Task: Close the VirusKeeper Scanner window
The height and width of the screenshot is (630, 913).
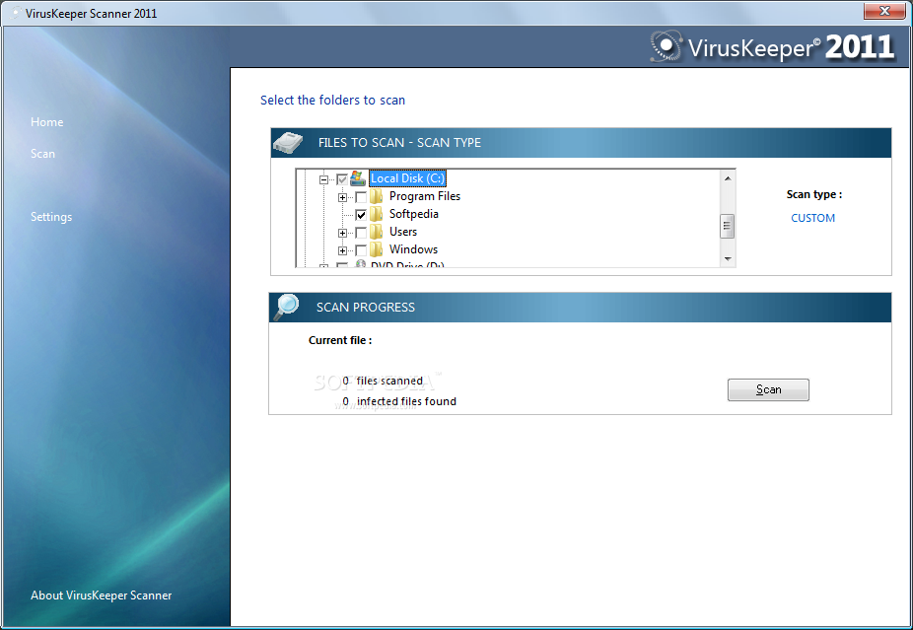Action: (x=883, y=11)
